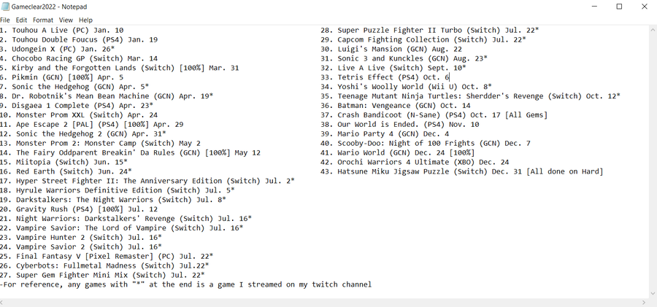Open the File menu
Image resolution: width=657 pixels, height=307 pixels.
[x=5, y=20]
